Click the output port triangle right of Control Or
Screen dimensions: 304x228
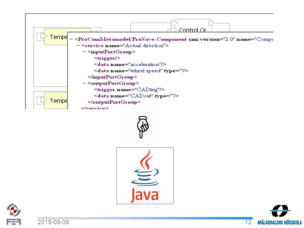(212, 23)
